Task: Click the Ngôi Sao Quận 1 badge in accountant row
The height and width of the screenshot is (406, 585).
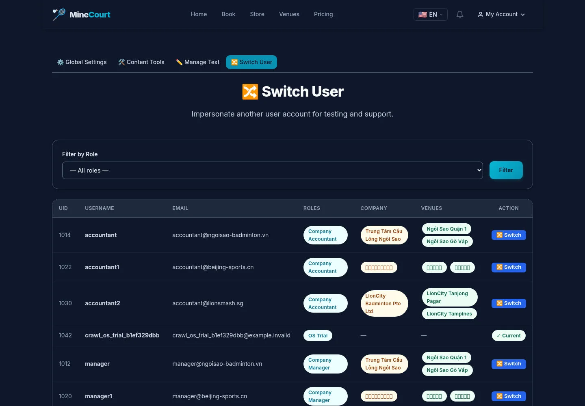Action: [446, 229]
